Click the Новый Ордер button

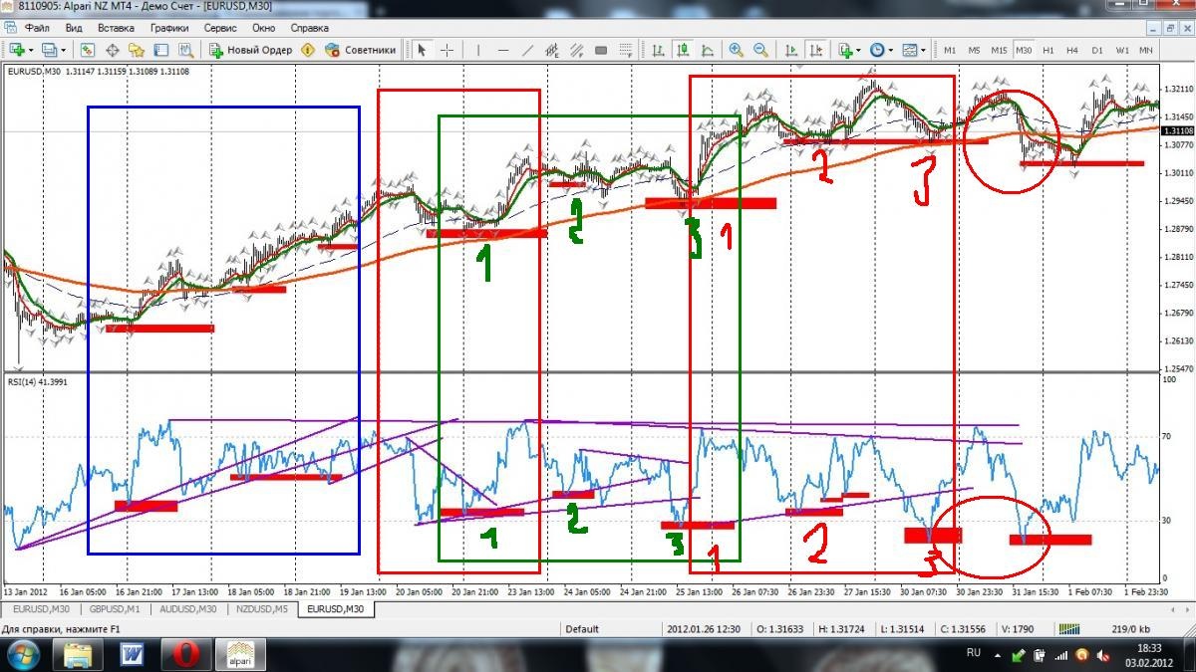tap(249, 50)
